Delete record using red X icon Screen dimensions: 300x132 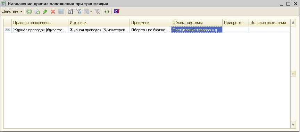[x=53, y=12]
